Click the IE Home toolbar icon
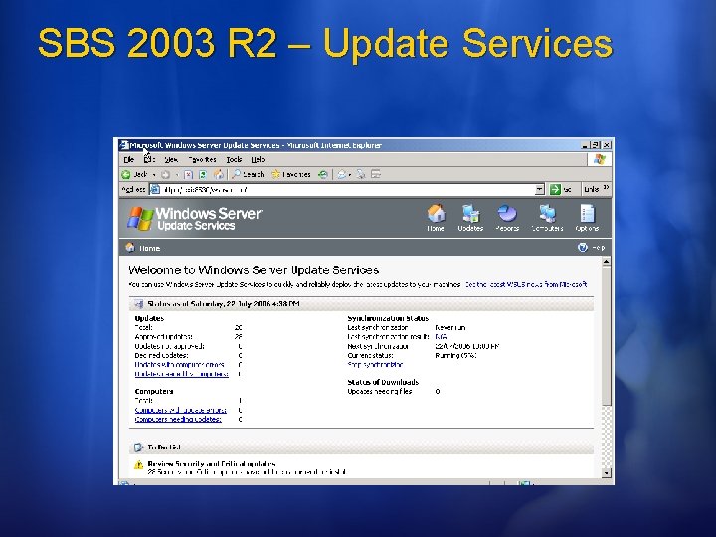716x537 pixels. click(x=218, y=174)
